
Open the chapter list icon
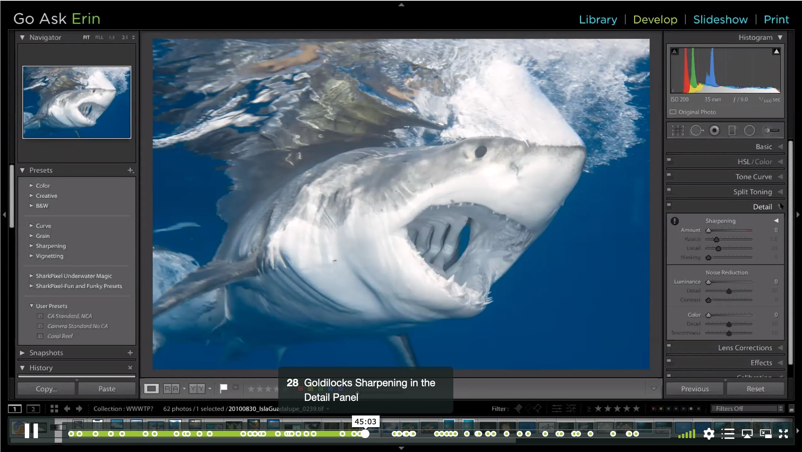[x=728, y=434]
